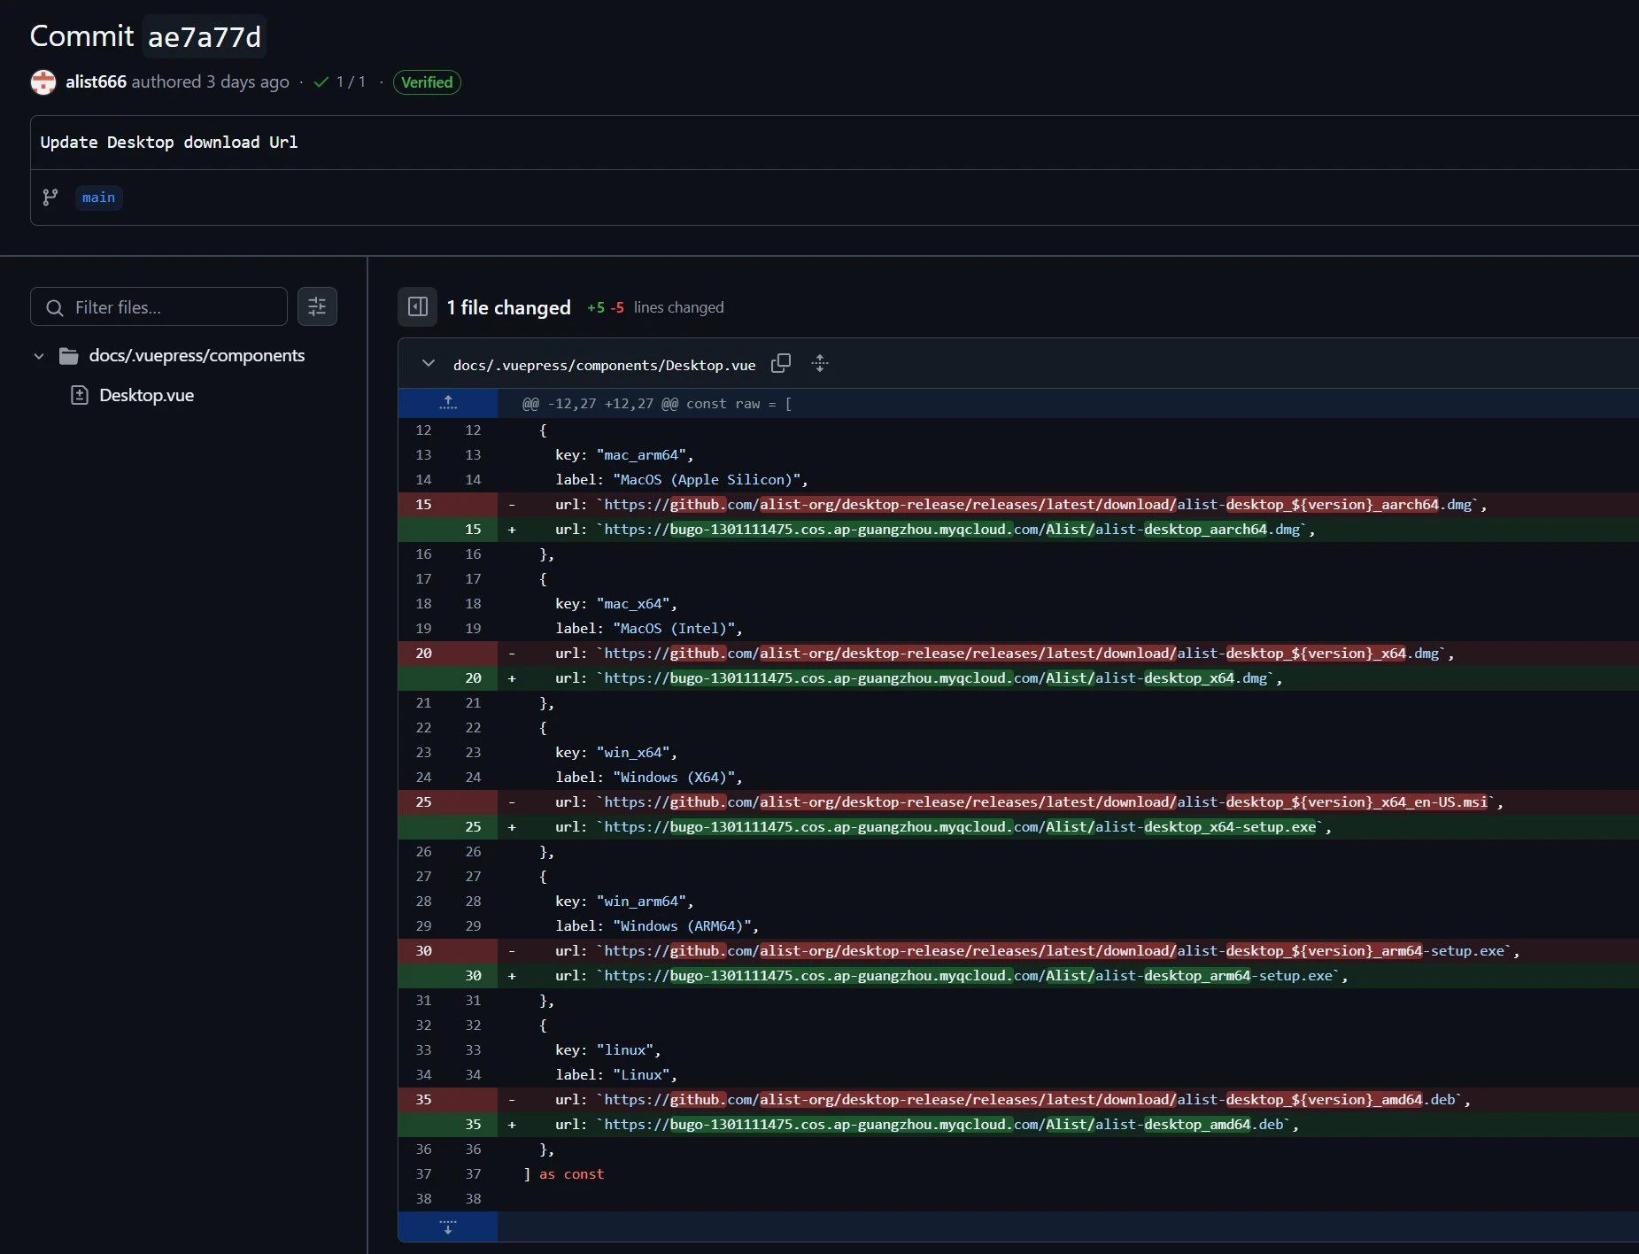Screen dimensions: 1639x1254
Task: Open the file filter options icon
Action: (x=317, y=307)
